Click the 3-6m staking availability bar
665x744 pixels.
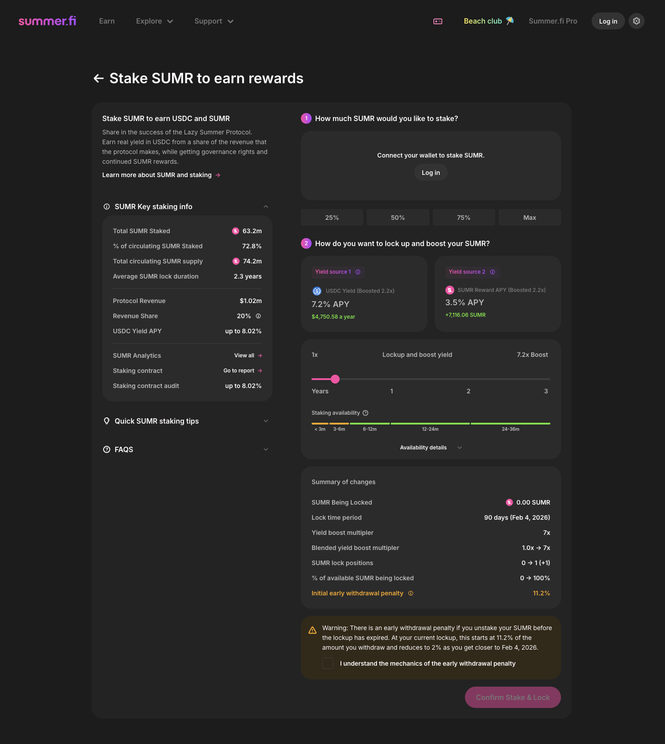[339, 424]
